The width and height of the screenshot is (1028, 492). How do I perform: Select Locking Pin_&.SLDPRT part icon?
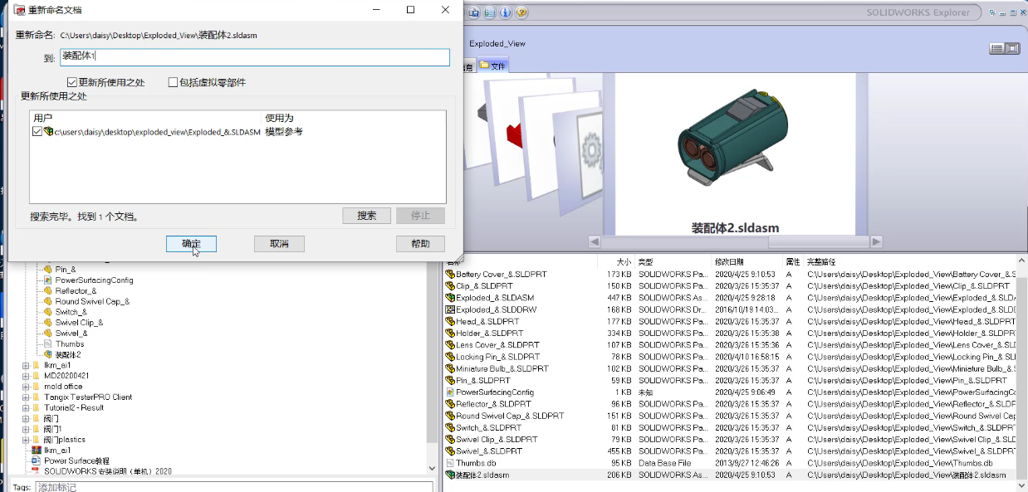pos(450,357)
